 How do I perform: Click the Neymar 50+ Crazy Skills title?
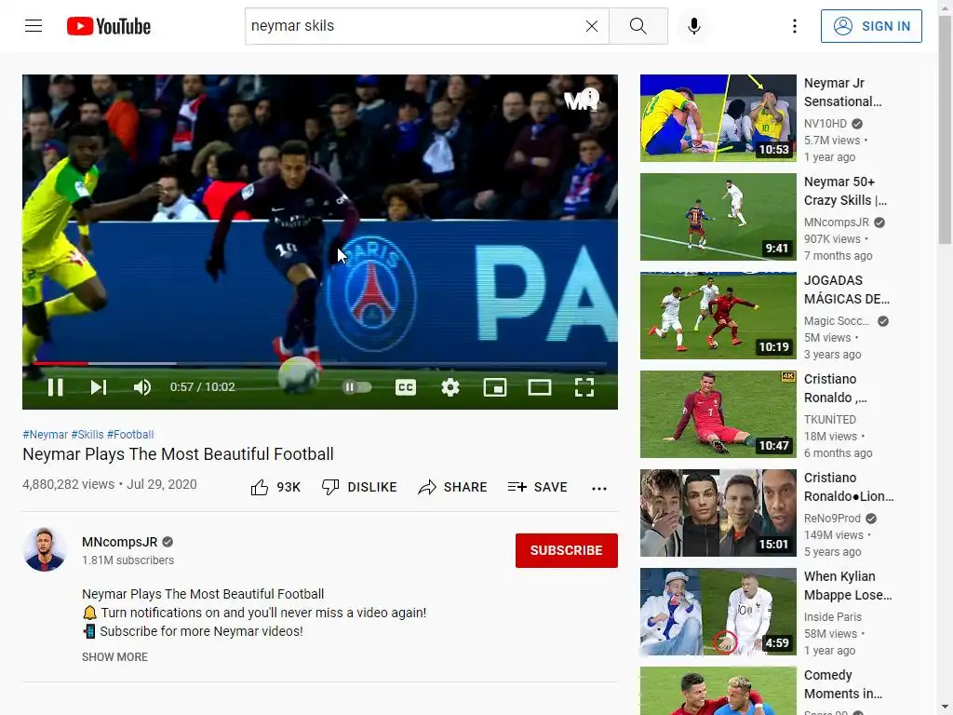point(845,191)
